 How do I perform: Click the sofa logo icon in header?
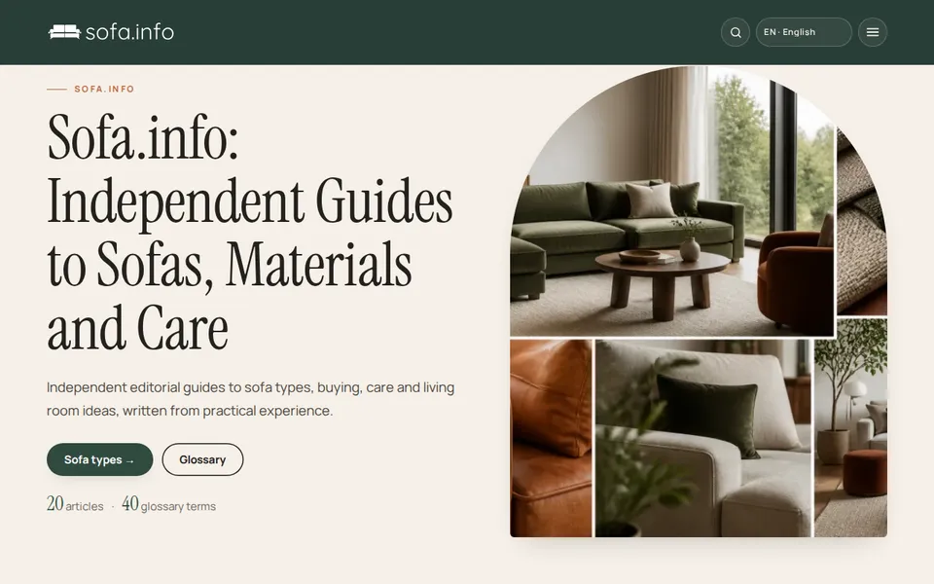(64, 31)
